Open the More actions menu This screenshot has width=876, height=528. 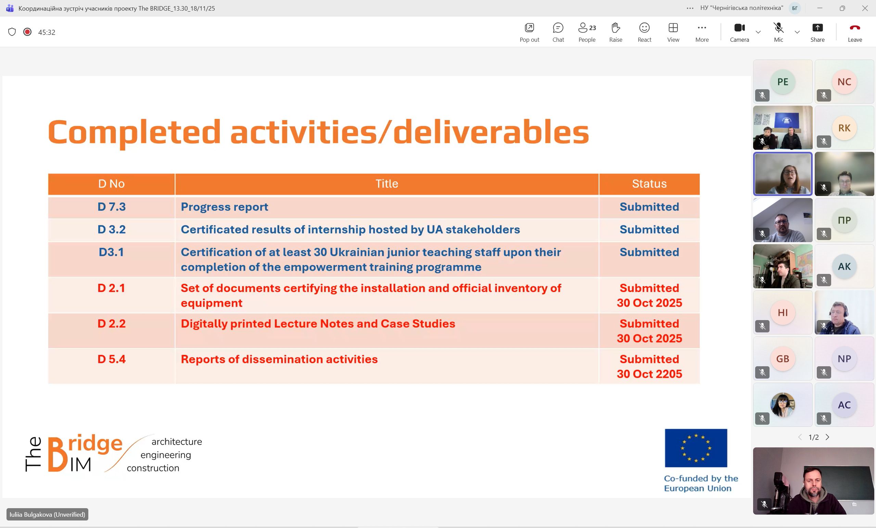pyautogui.click(x=702, y=31)
